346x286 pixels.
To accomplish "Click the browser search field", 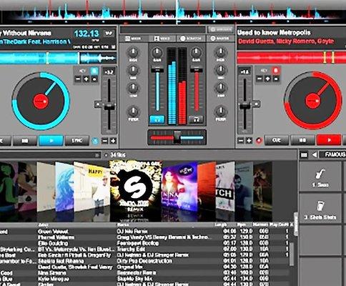I will coord(49,155).
